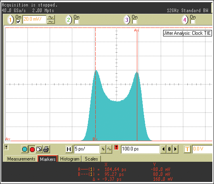The image size is (214, 184).
Task: Click the 5 ps/ timebase field
Action: click(87, 149)
